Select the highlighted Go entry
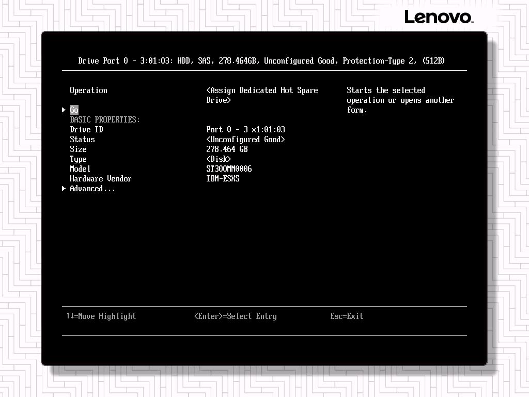Screen dimensions: 529x397 74,110
